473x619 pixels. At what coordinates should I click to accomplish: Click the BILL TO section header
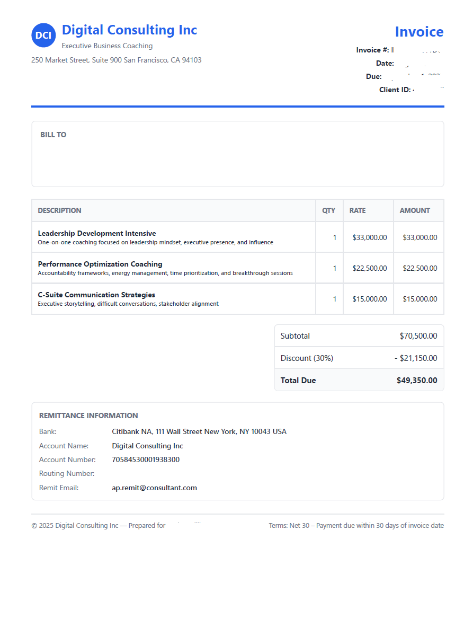point(53,135)
